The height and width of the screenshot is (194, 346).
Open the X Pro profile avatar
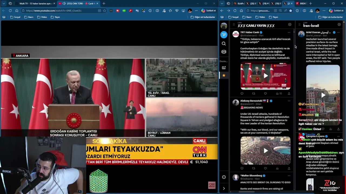pos(224,26)
